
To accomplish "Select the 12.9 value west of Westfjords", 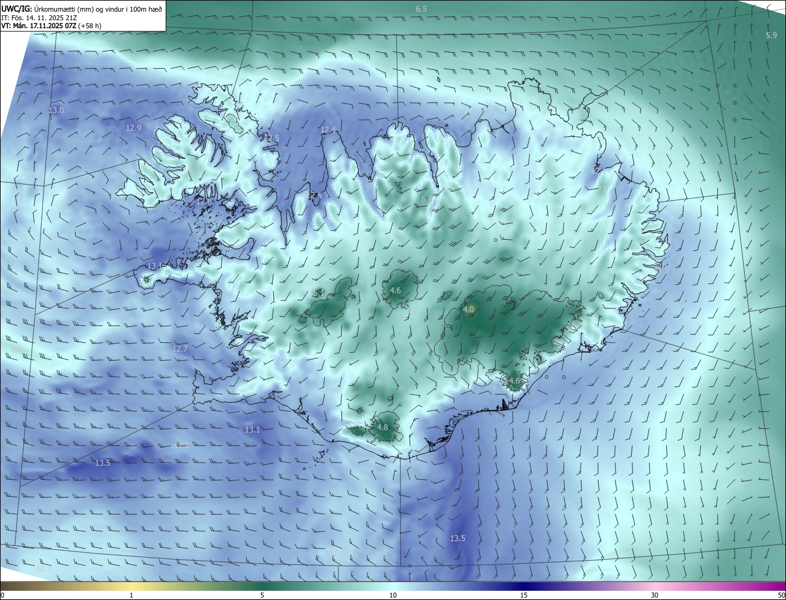I will click(133, 128).
